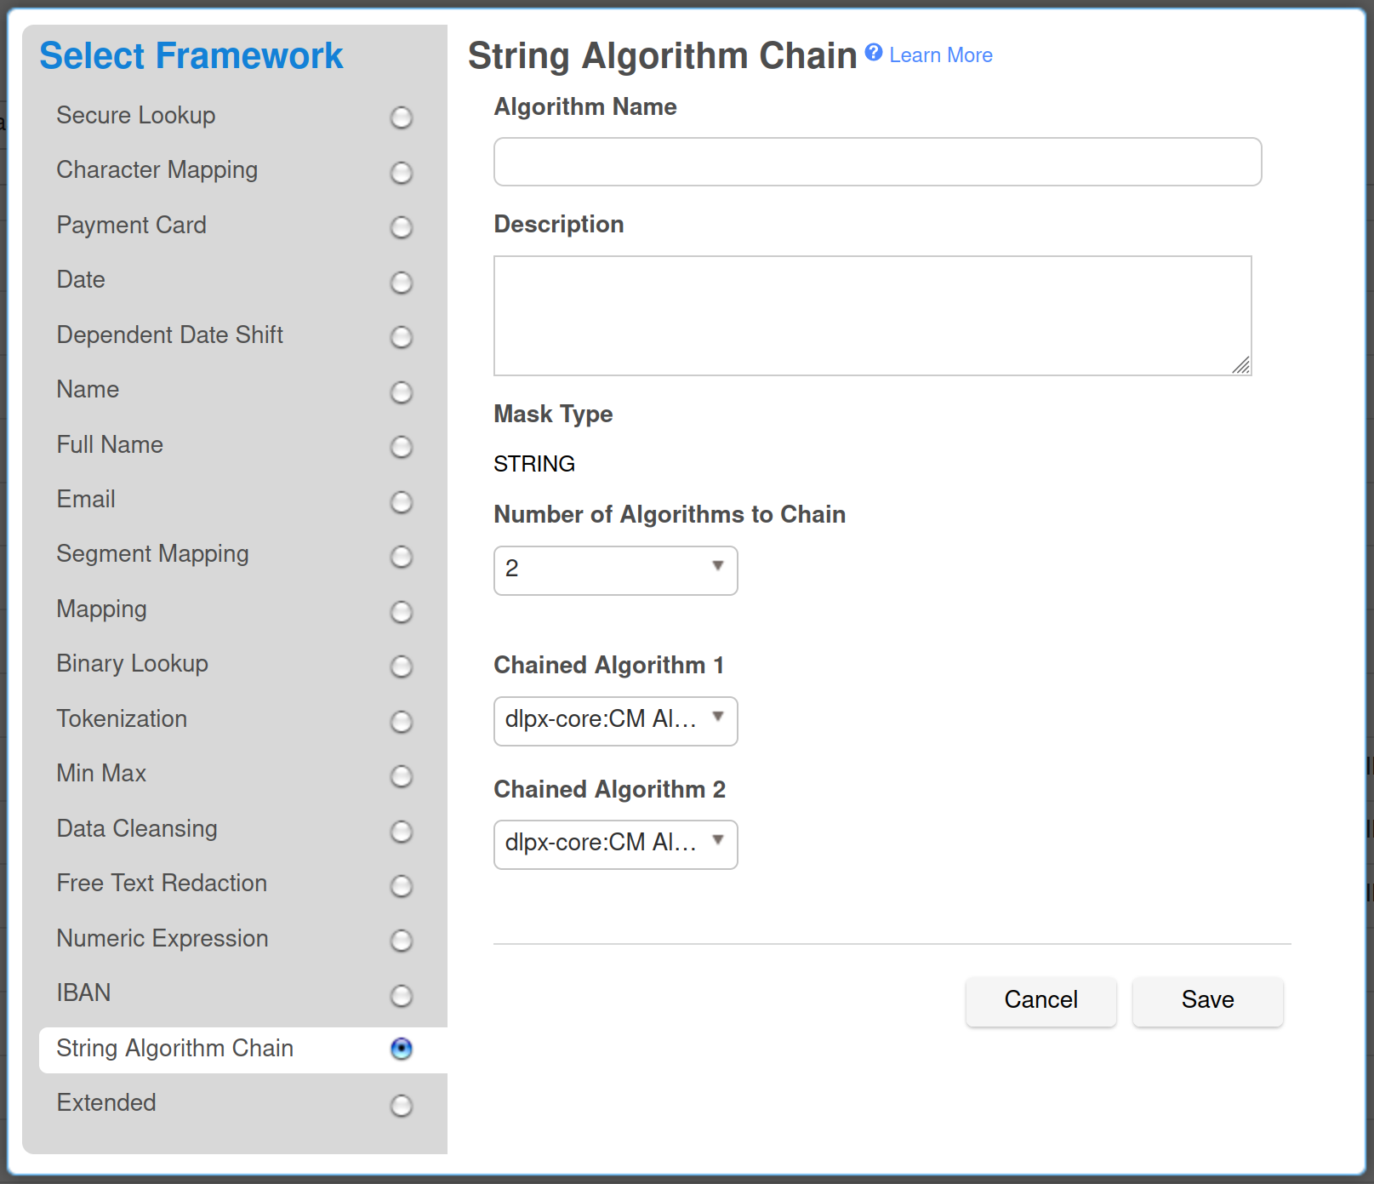Select the String Algorithm Chain radio button
Viewport: 1374px width, 1184px height.
point(401,1050)
